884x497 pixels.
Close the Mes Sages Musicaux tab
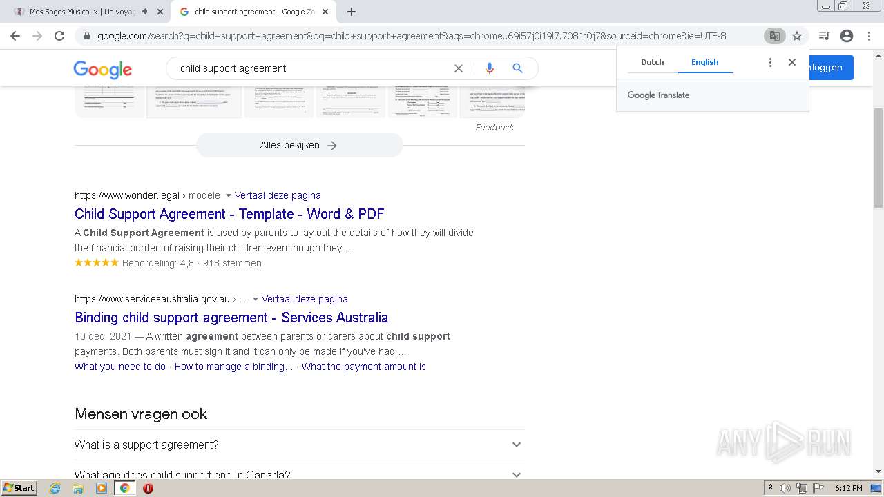point(160,12)
